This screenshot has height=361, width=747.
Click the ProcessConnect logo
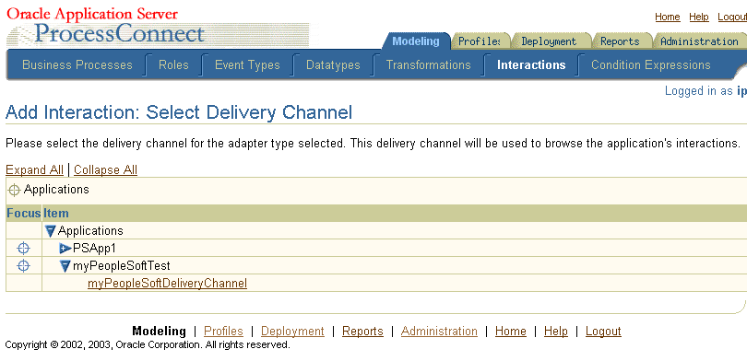click(x=119, y=34)
